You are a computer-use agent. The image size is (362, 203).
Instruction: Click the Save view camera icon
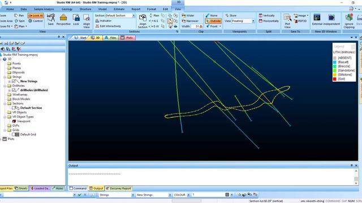pyautogui.click(x=51, y=17)
